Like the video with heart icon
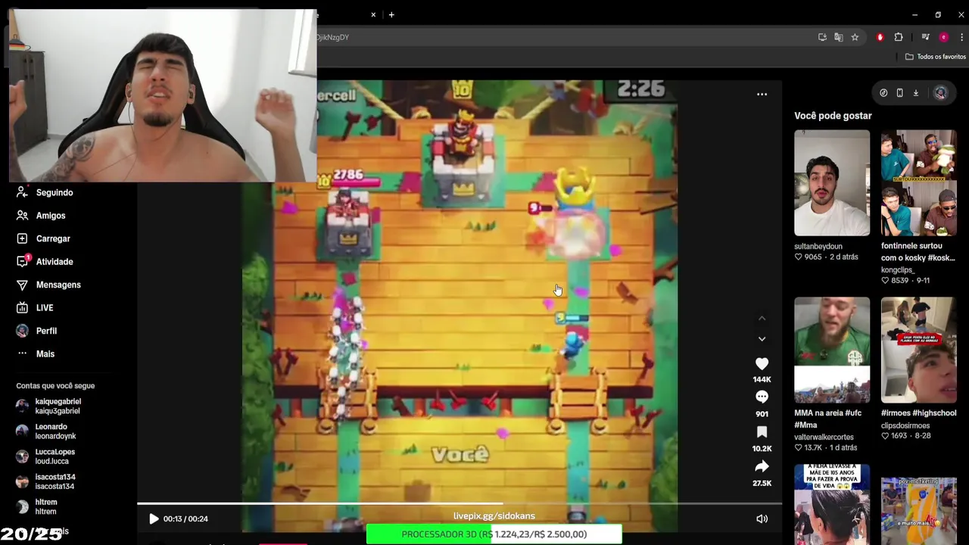 pos(762,364)
